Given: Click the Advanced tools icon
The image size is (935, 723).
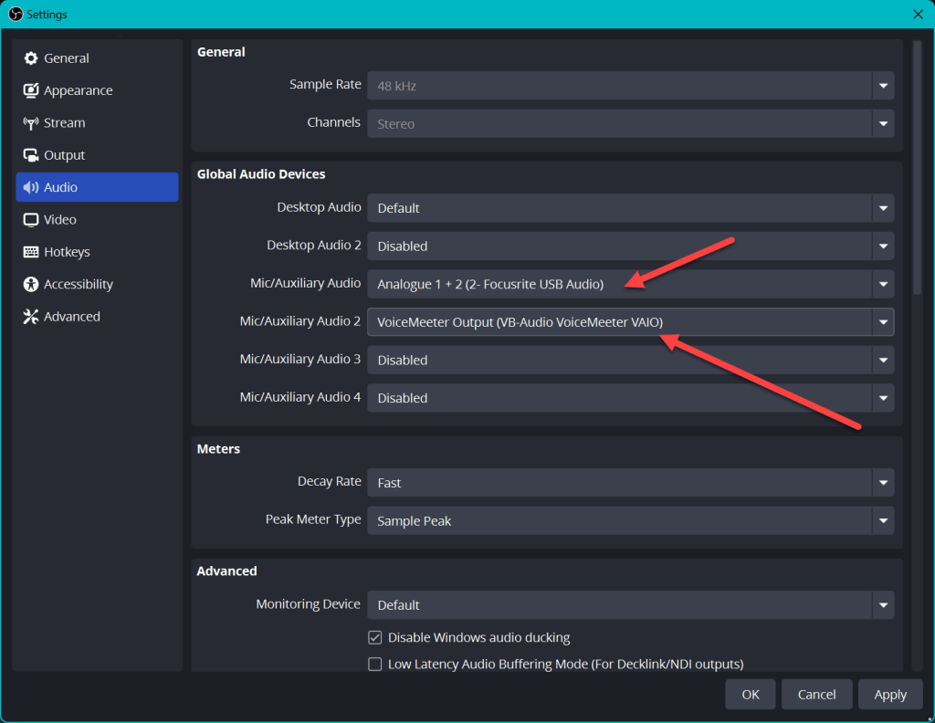Looking at the screenshot, I should click(x=30, y=317).
